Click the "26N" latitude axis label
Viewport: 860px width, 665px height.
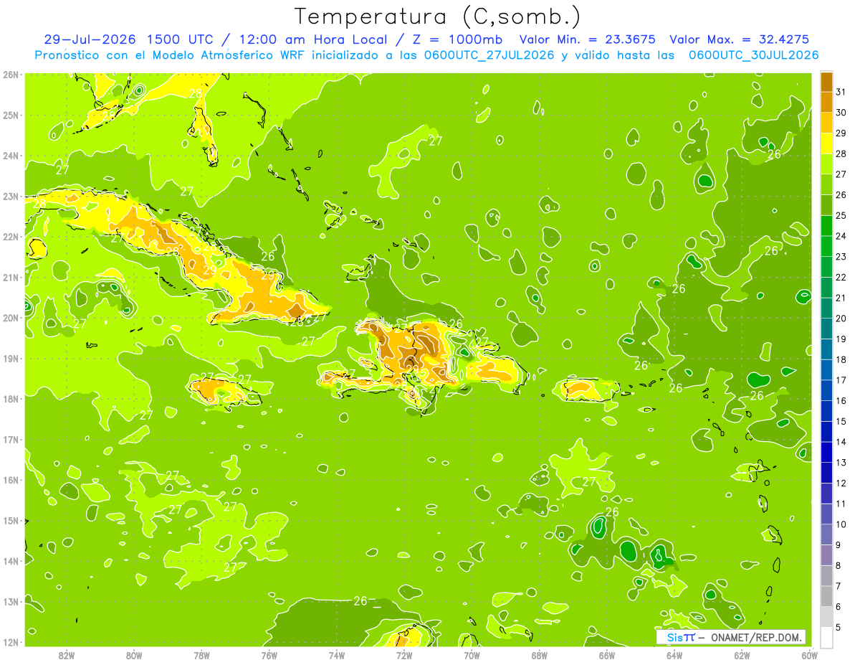point(10,75)
